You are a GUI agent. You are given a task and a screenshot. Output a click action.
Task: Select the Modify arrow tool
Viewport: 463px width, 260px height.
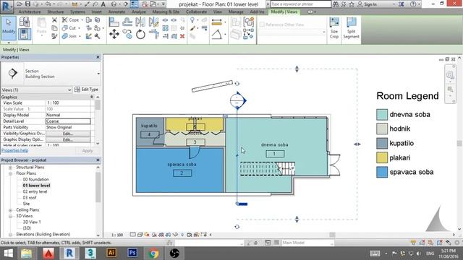[9, 27]
